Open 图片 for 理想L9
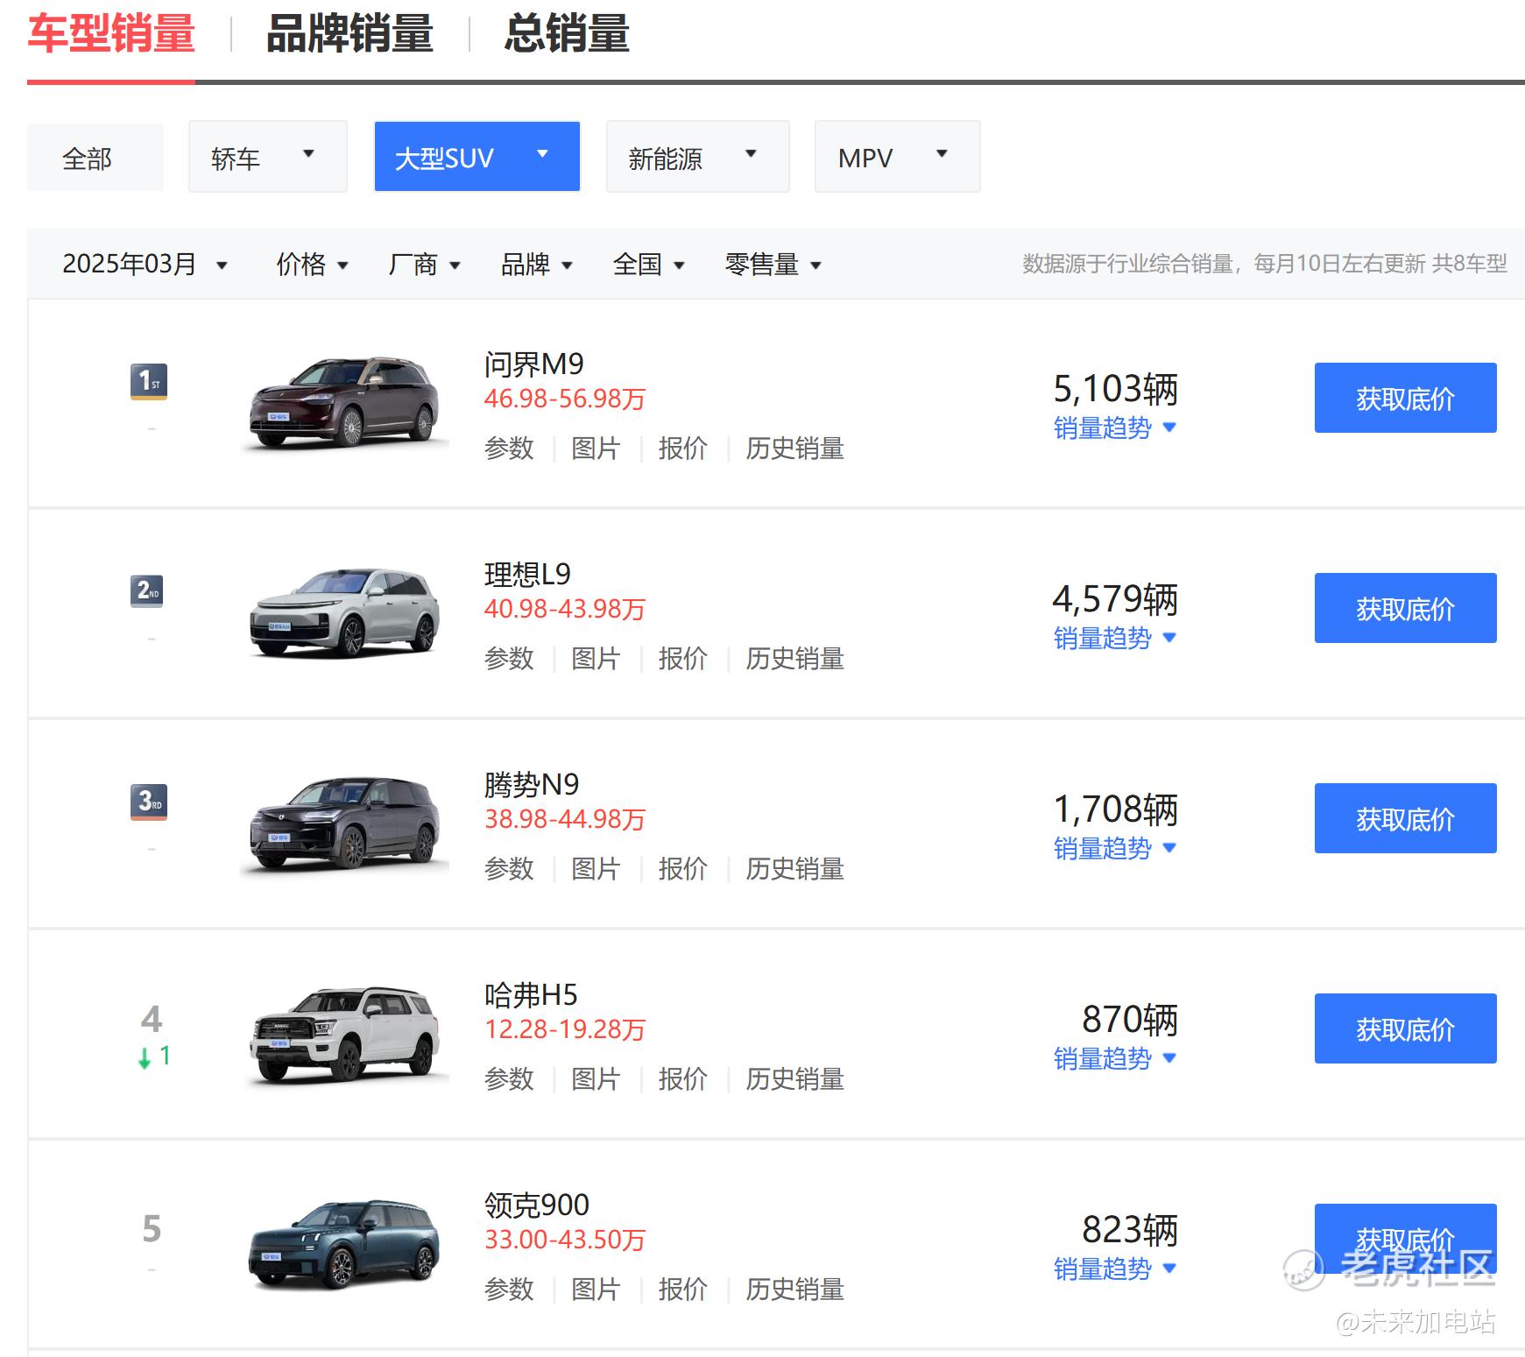Viewport: 1525px width, 1357px height. pos(596,659)
